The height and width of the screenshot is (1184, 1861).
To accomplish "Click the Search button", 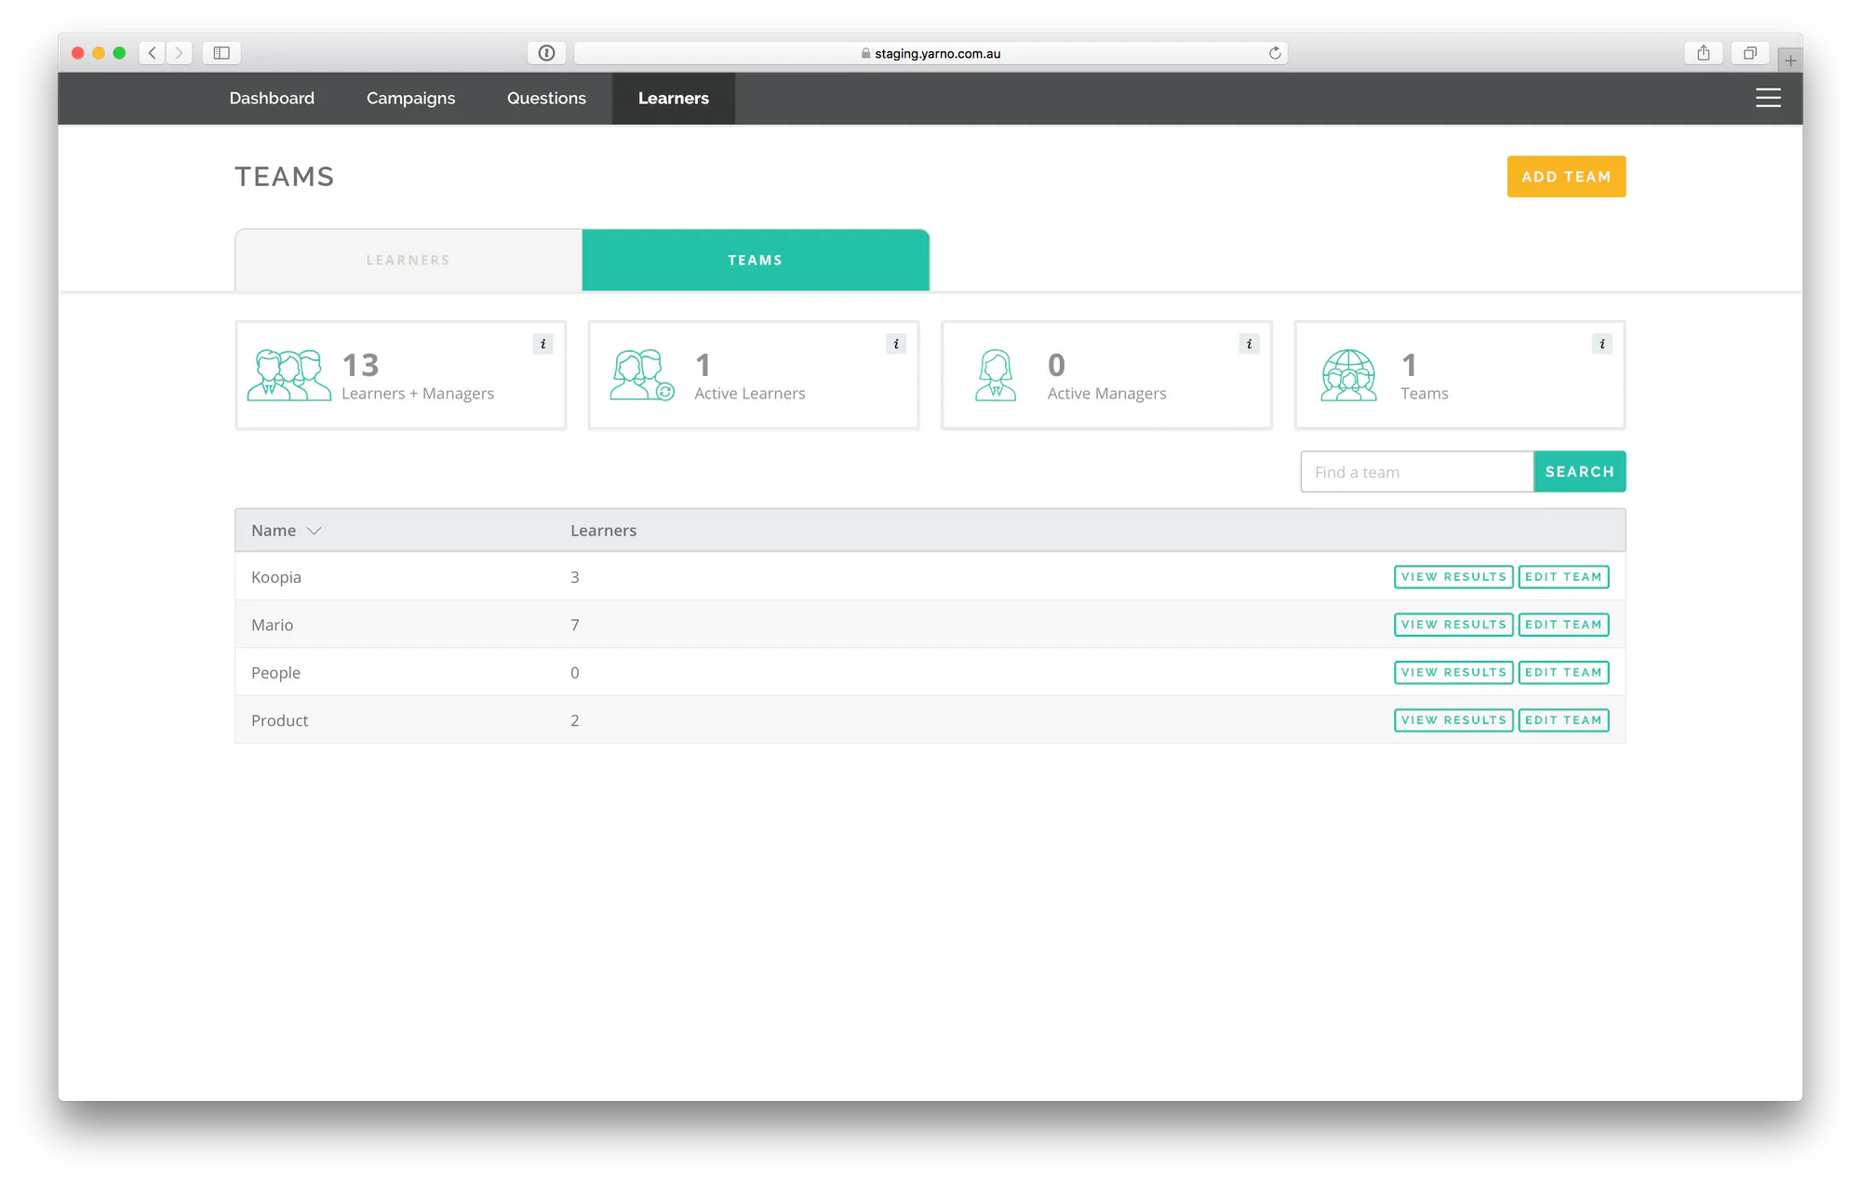I will (x=1579, y=472).
